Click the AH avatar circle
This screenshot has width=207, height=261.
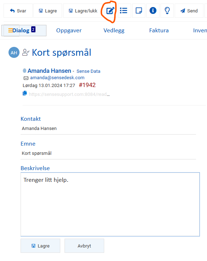point(14,53)
